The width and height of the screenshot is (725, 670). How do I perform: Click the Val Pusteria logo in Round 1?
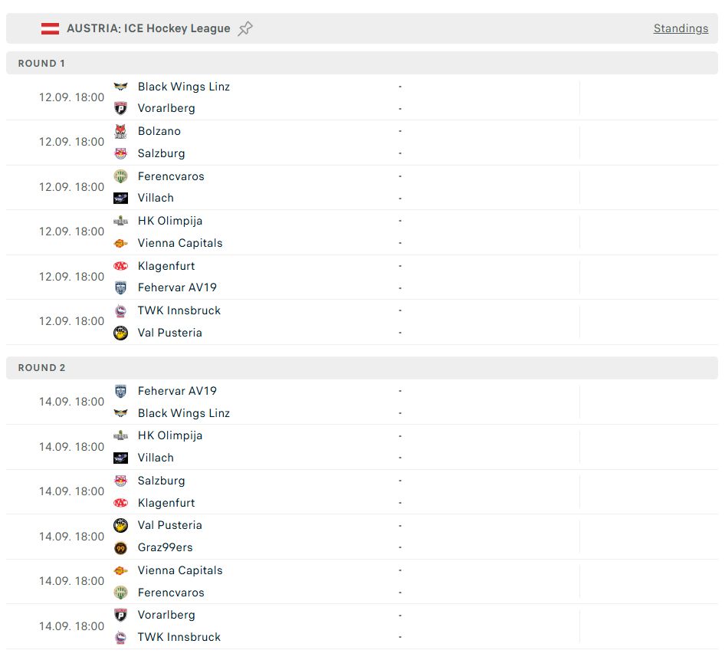point(120,333)
